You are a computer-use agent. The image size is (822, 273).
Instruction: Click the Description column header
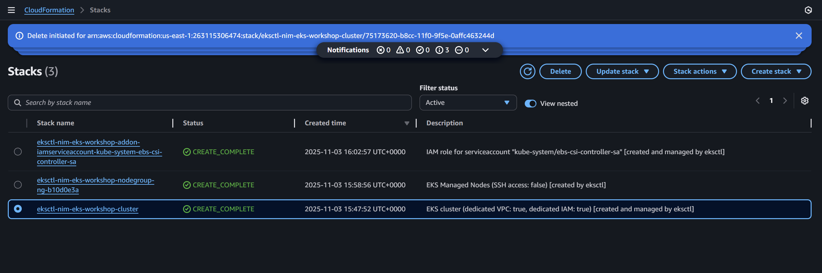[x=445, y=123]
